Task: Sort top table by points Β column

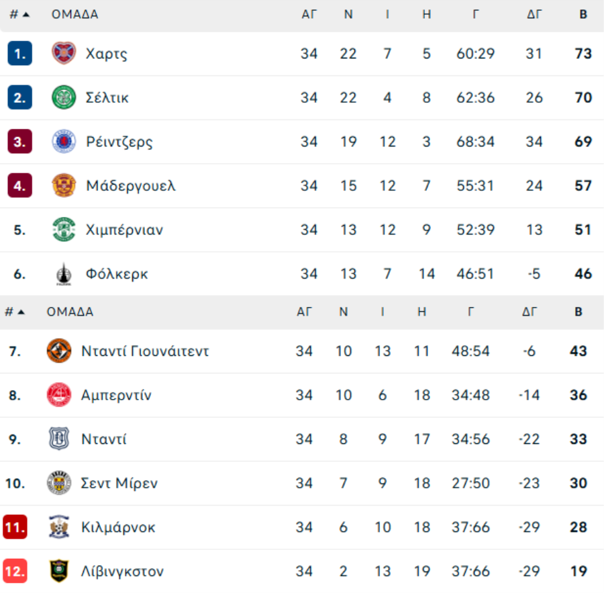Action: (583, 15)
